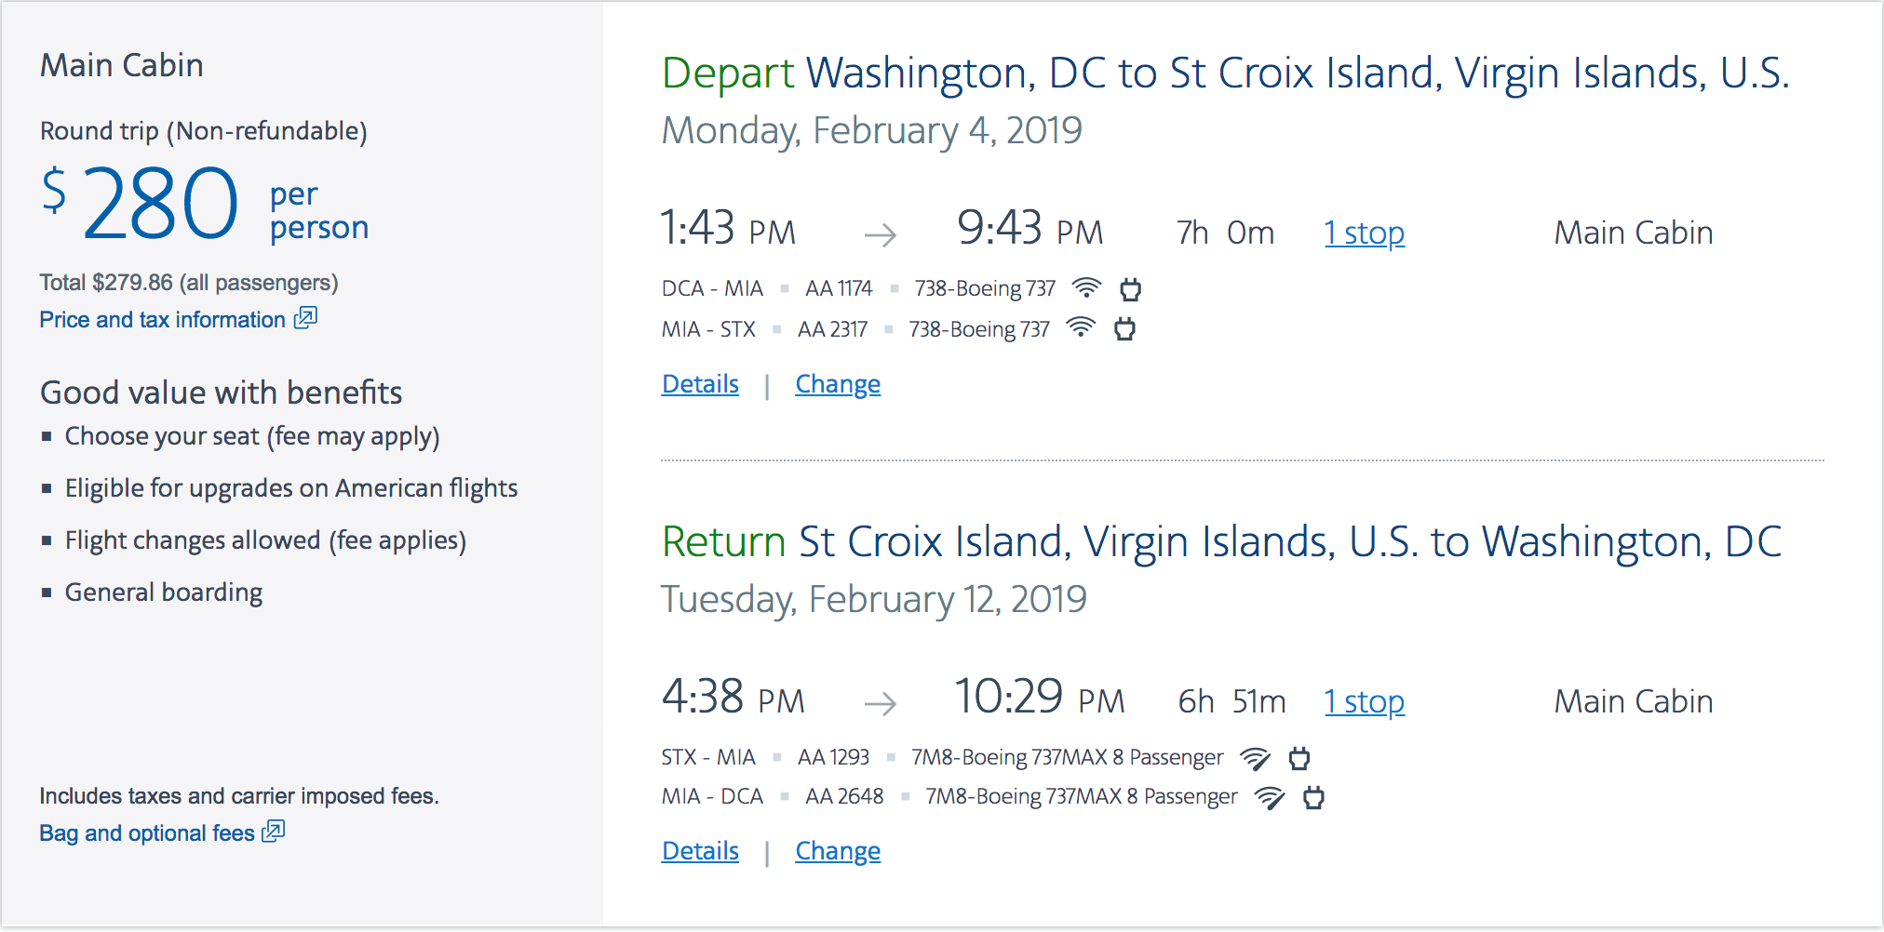This screenshot has width=1884, height=932.
Task: Click external link icon beside Price and tax information
Action: point(305,318)
